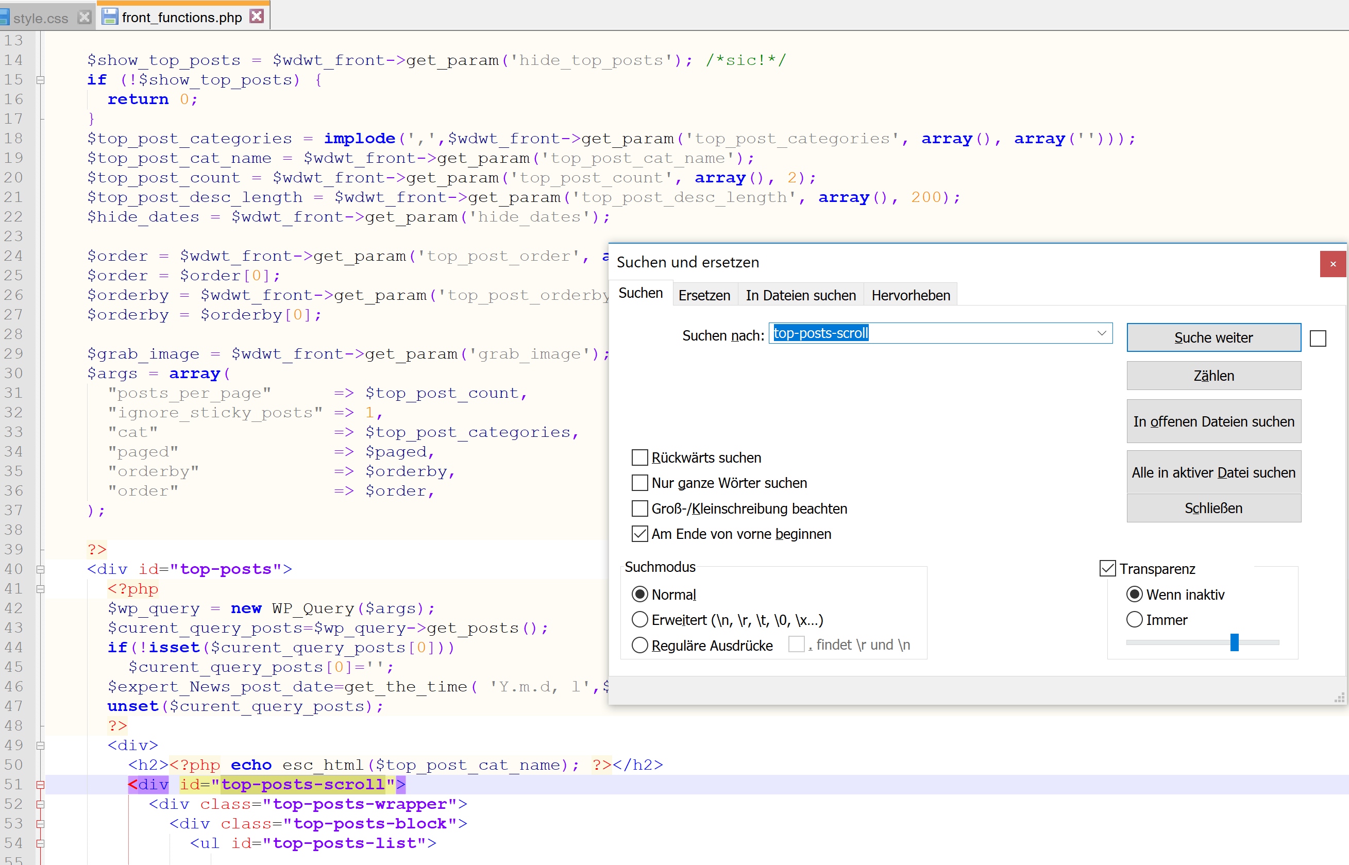This screenshot has width=1349, height=865.
Task: Click the dialog resize grip
Action: click(1339, 698)
